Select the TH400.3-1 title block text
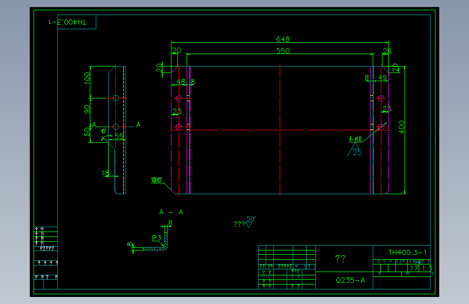This screenshot has height=304, width=469. coord(407,252)
